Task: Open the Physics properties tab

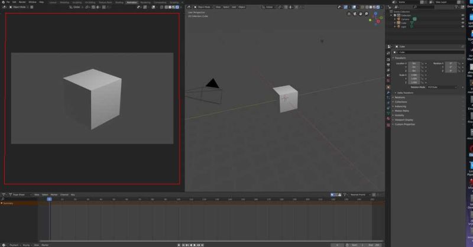Action: tap(388, 103)
